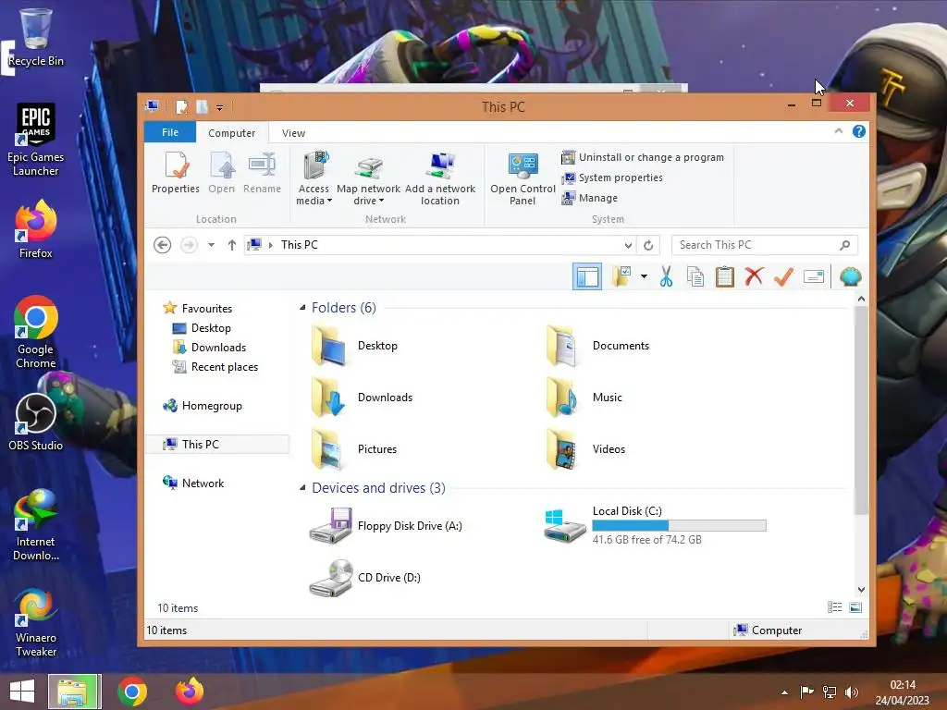947x710 pixels.
Task: Open the Quick Access Toolbar customize dropdown
Action: (x=219, y=107)
